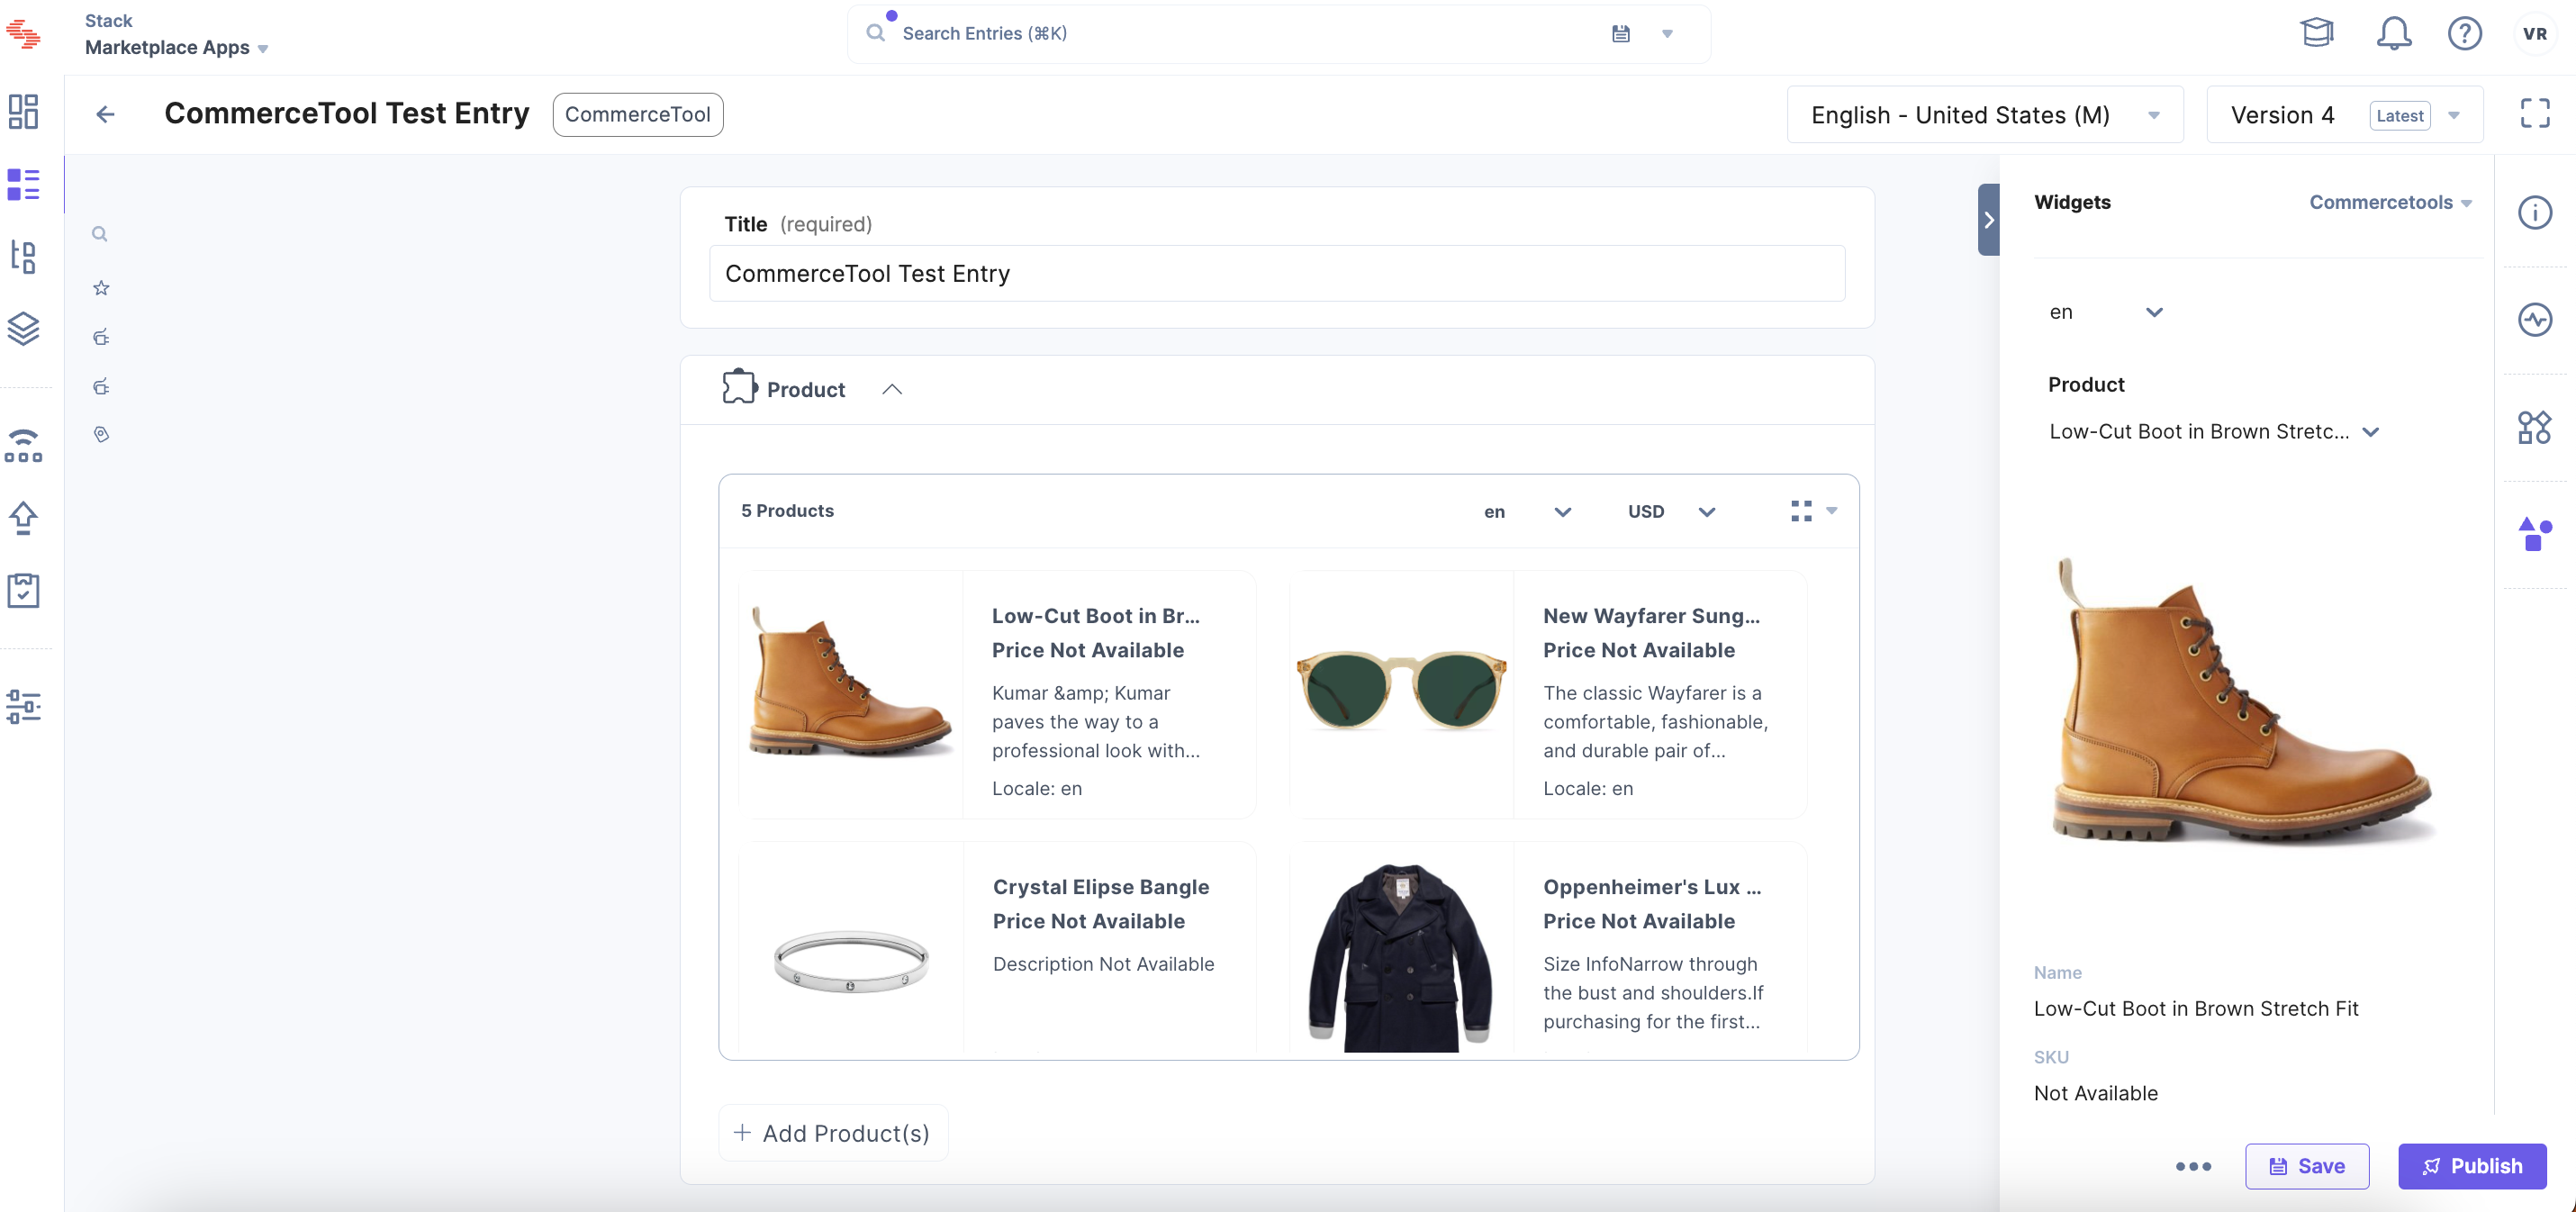Open the Commercetools widget selector dropdown
Screen dimensions: 2576x1212
[2390, 202]
